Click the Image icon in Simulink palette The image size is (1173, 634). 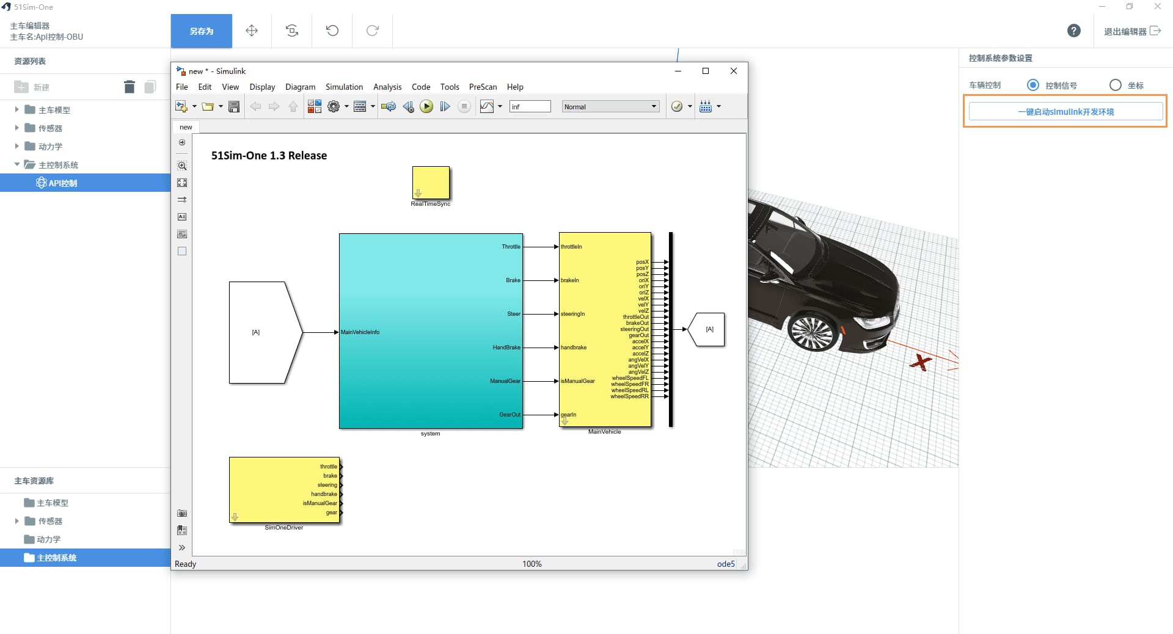182,234
